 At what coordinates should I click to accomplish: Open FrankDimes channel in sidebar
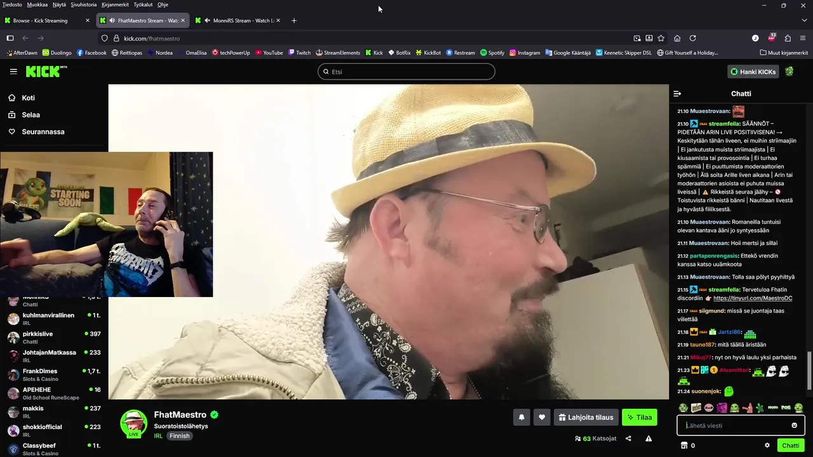coord(54,374)
